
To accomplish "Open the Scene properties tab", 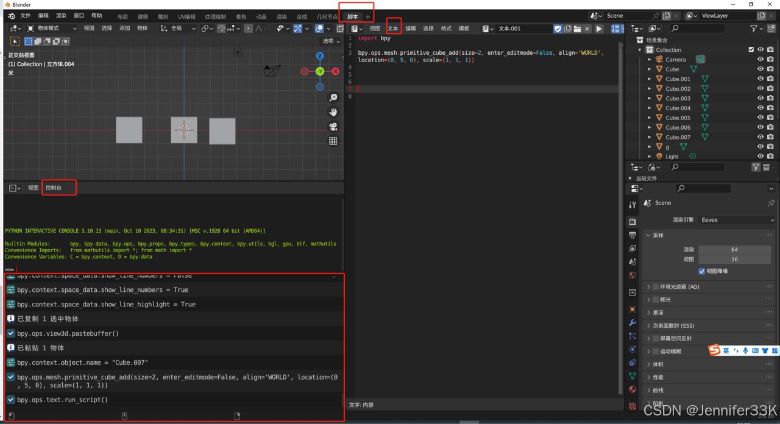I will click(633, 261).
